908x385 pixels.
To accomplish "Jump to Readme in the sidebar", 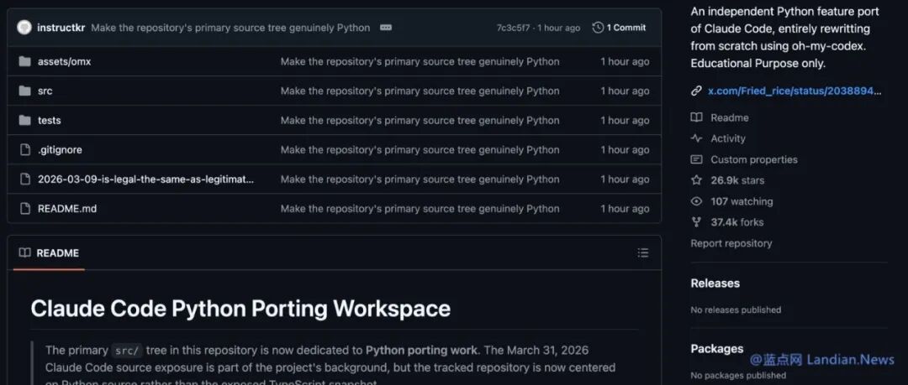I will point(730,117).
